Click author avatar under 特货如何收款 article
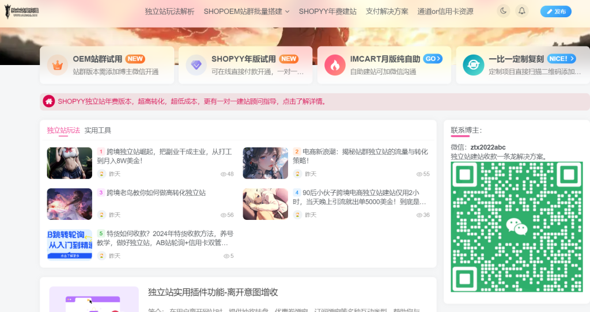This screenshot has height=312, width=590. (x=101, y=256)
